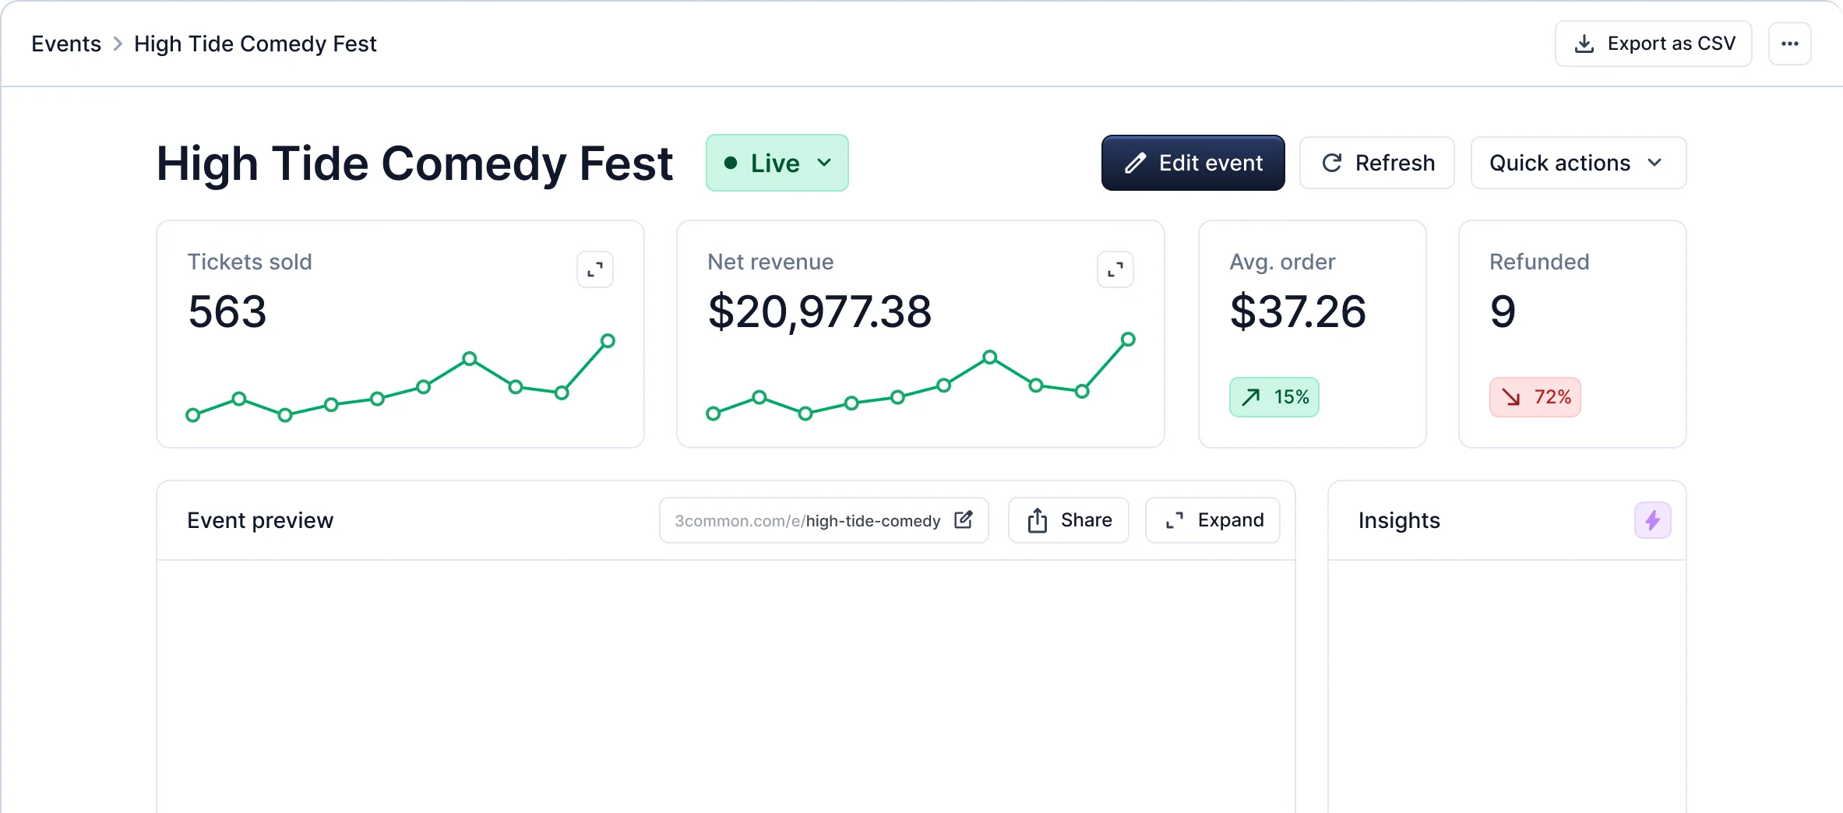Select High Tide Comedy Fest breadcrumb item

point(255,44)
